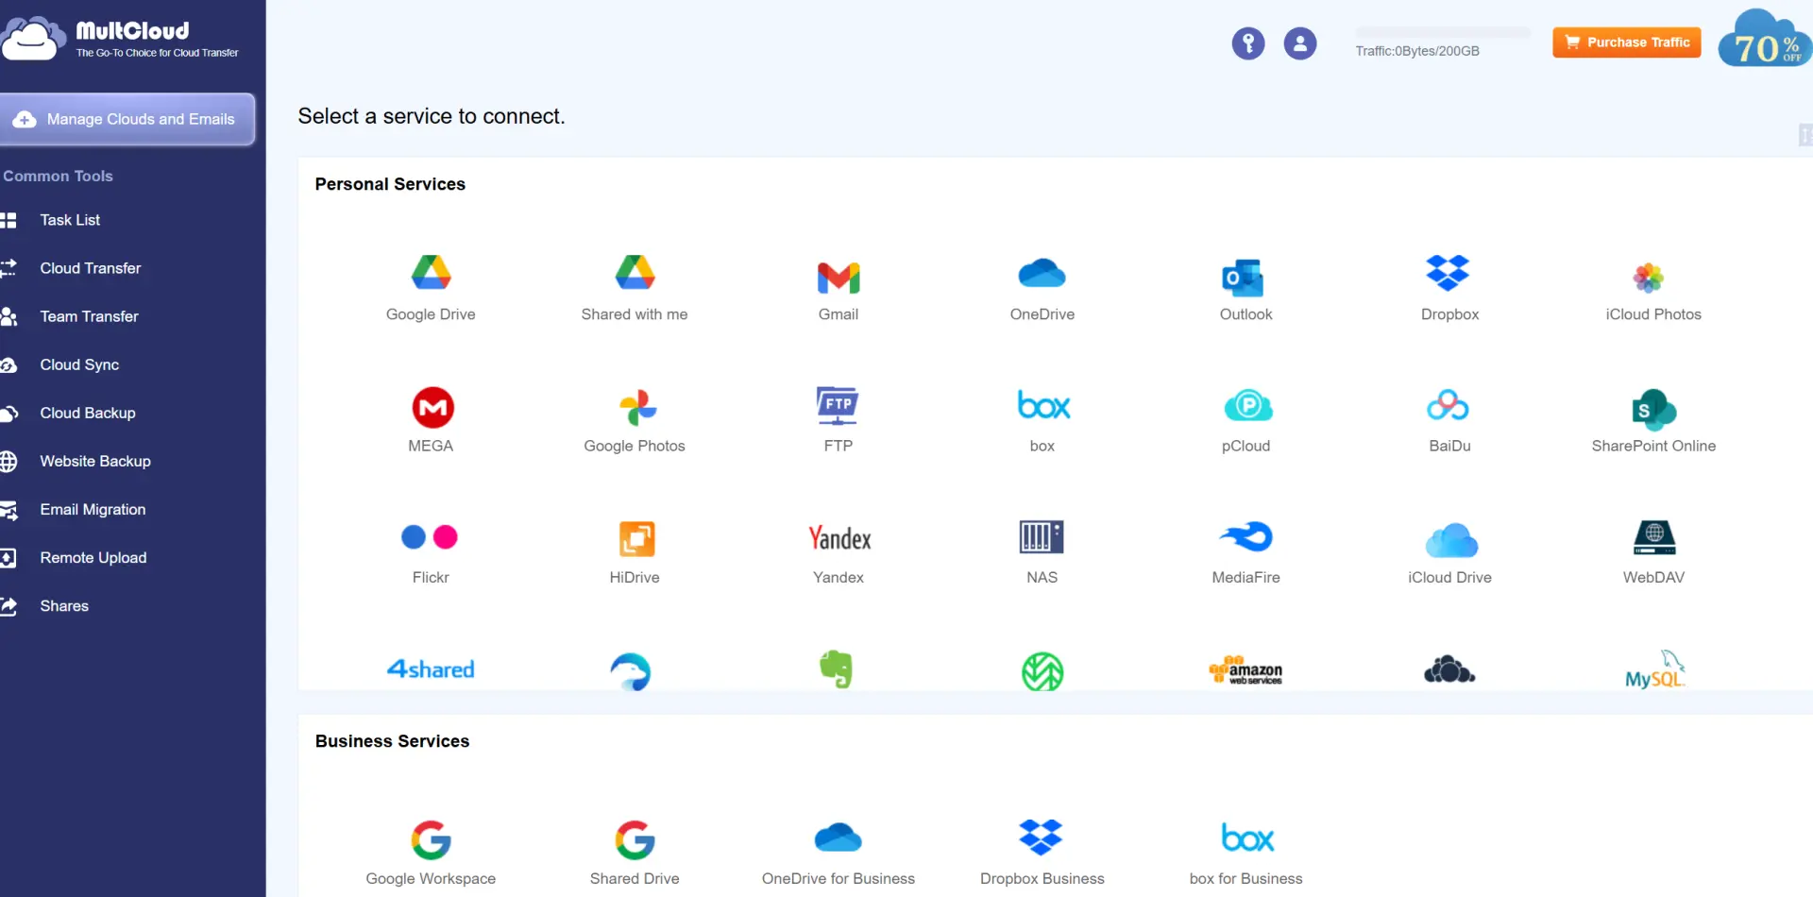Click the Manage Clouds and Emails button

(x=127, y=119)
